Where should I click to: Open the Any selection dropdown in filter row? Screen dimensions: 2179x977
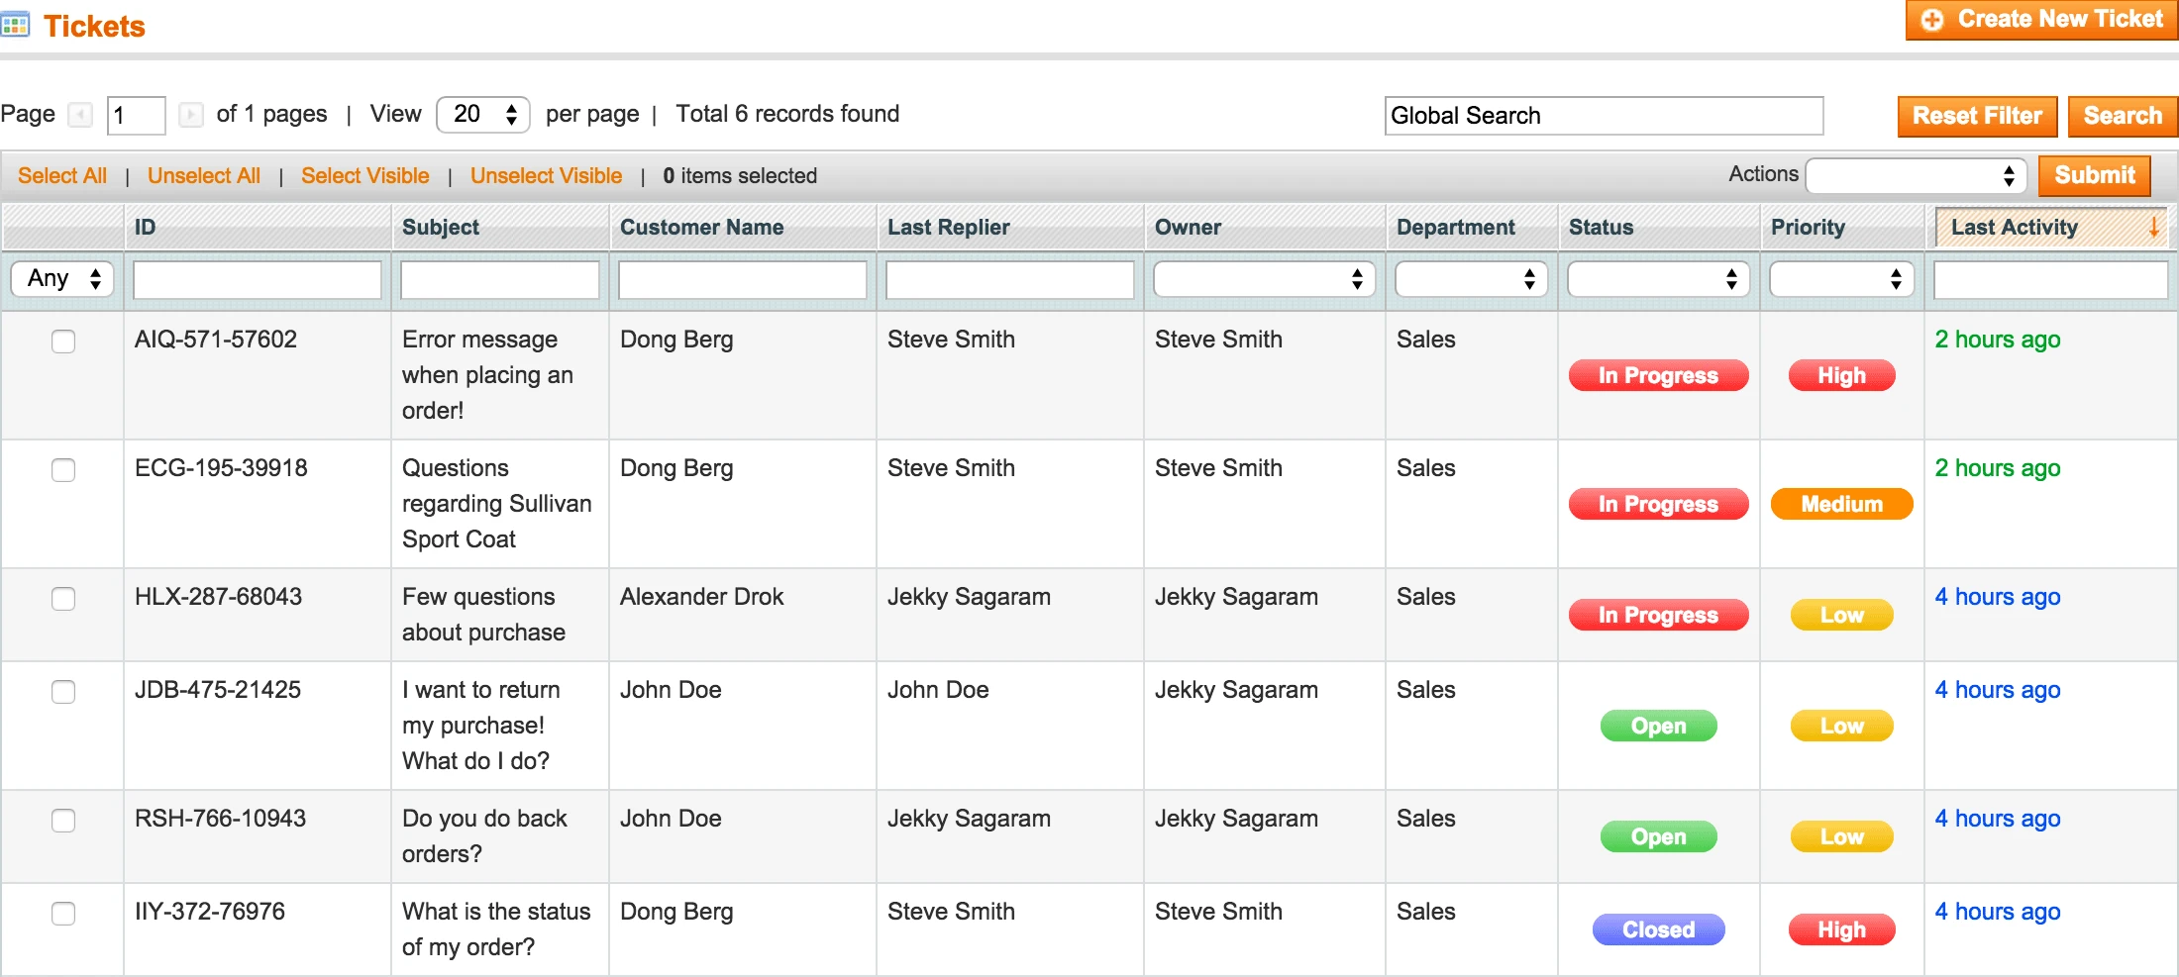pyautogui.click(x=61, y=278)
